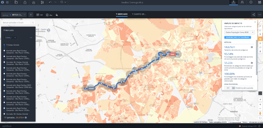The image size is (263, 128).
Task: Click the impact panel vertical scrollbar
Action: [x=256, y=57]
